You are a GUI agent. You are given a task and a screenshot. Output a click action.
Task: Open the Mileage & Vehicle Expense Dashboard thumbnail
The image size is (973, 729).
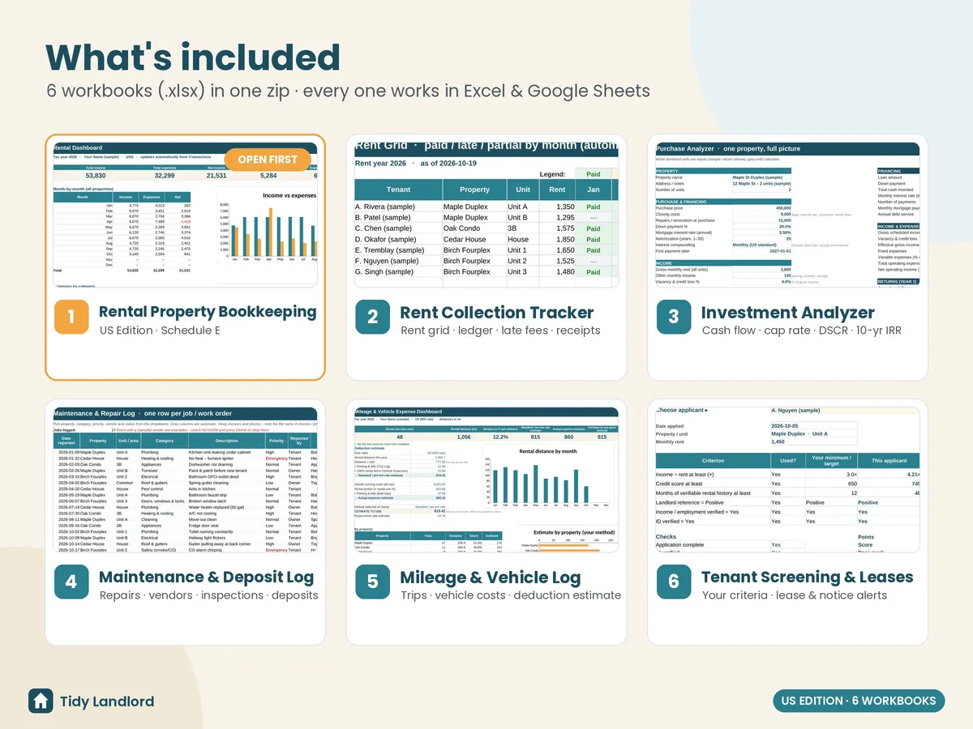[486, 480]
